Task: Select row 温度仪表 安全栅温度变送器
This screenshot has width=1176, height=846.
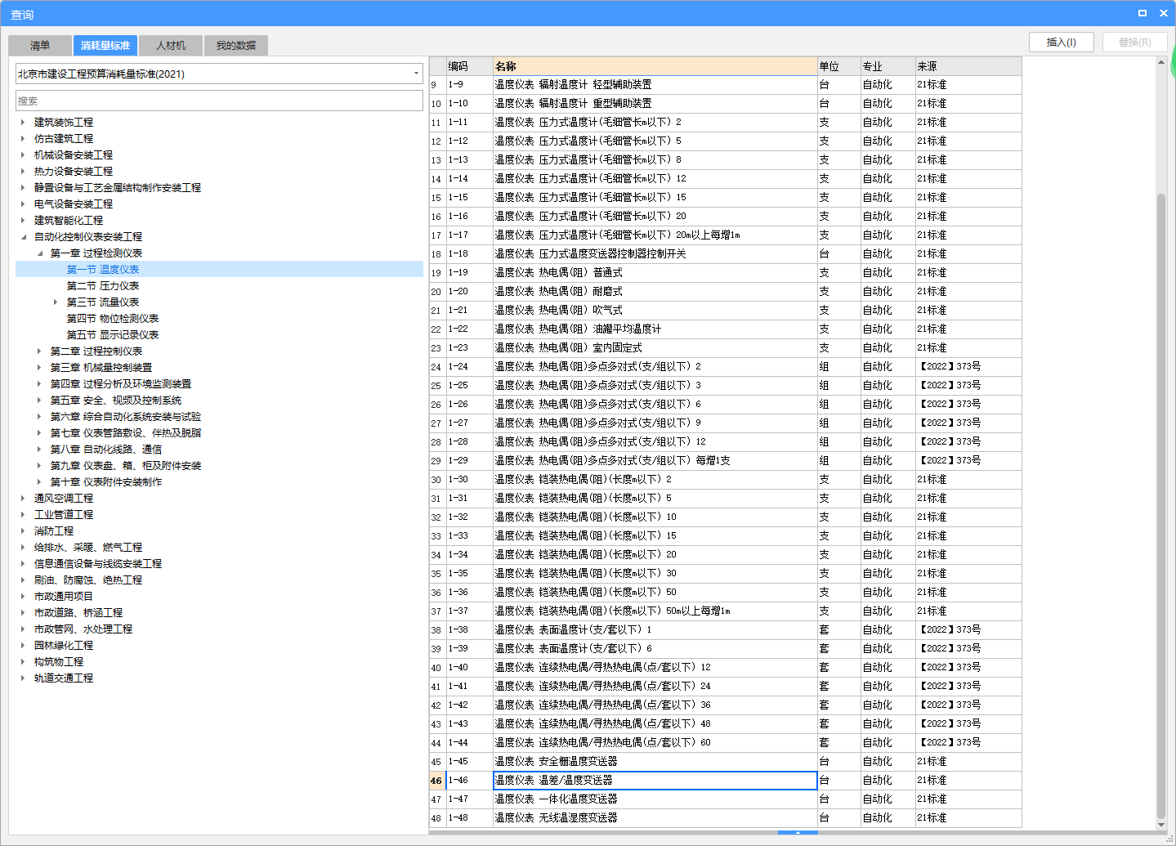Action: point(655,762)
